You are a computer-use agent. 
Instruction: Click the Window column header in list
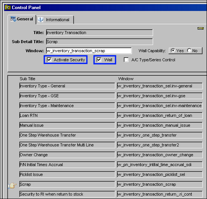point(126,79)
